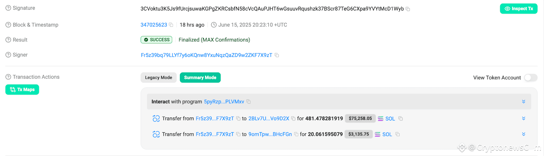Copy SOL token in first transfer

[x=401, y=118]
